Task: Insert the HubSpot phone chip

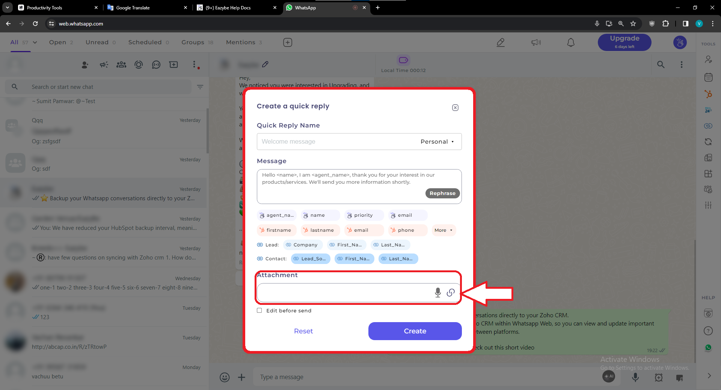Action: [408, 230]
